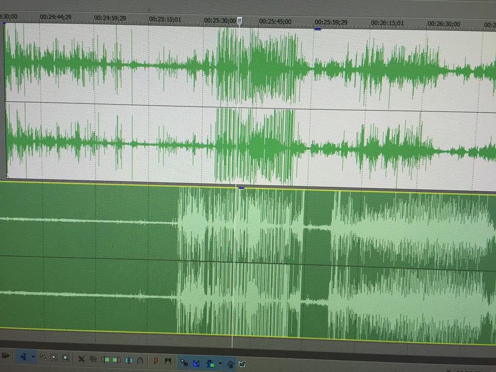The width and height of the screenshot is (496, 372).
Task: Click the ruler at 00:25:45;00
Action: [x=275, y=22]
